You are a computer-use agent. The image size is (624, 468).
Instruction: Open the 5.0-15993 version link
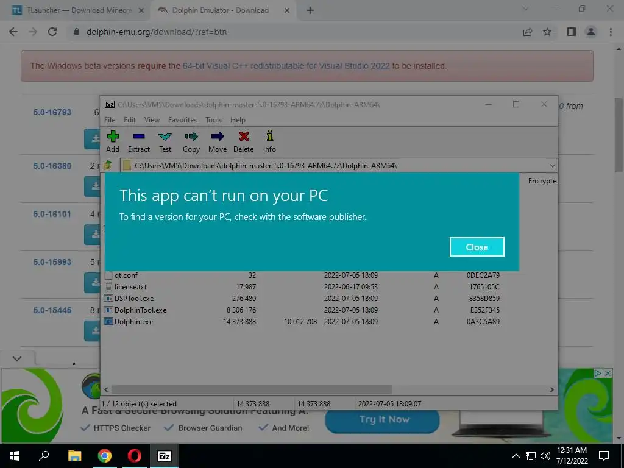(x=52, y=262)
